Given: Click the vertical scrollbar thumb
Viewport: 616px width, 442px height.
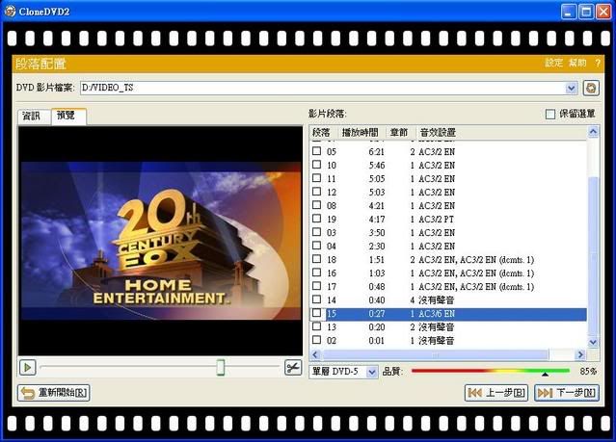Looking at the screenshot, I should point(593,256).
